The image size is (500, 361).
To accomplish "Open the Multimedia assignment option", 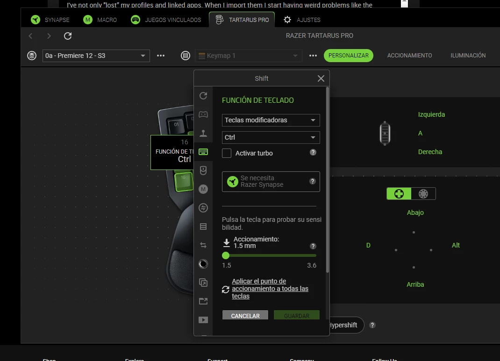I will coord(203,320).
